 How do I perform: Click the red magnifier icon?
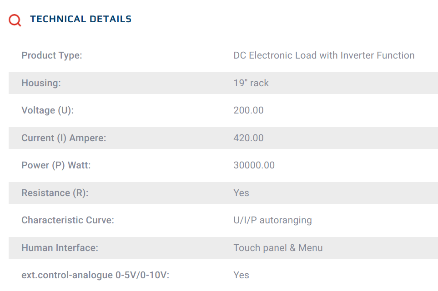click(x=15, y=20)
